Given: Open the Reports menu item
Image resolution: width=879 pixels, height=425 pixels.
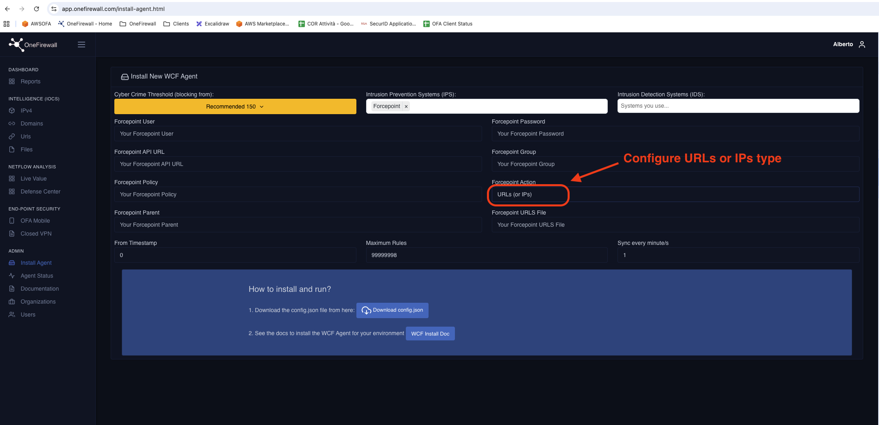Looking at the screenshot, I should (x=30, y=81).
